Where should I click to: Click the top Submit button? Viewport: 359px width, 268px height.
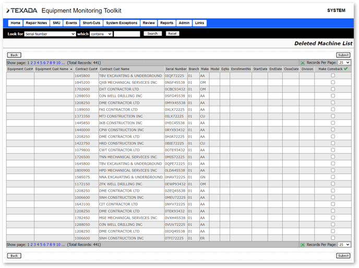click(x=343, y=55)
